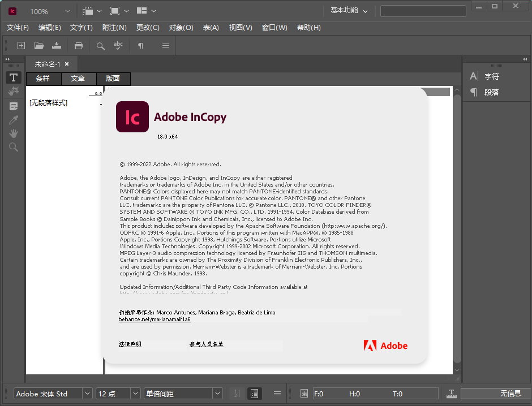Click the Print icon in the toolbar
532x406 pixels.
click(79, 46)
